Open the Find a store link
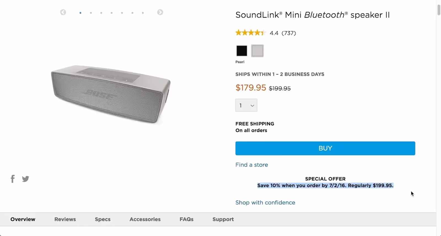441x236 pixels. coord(252,165)
